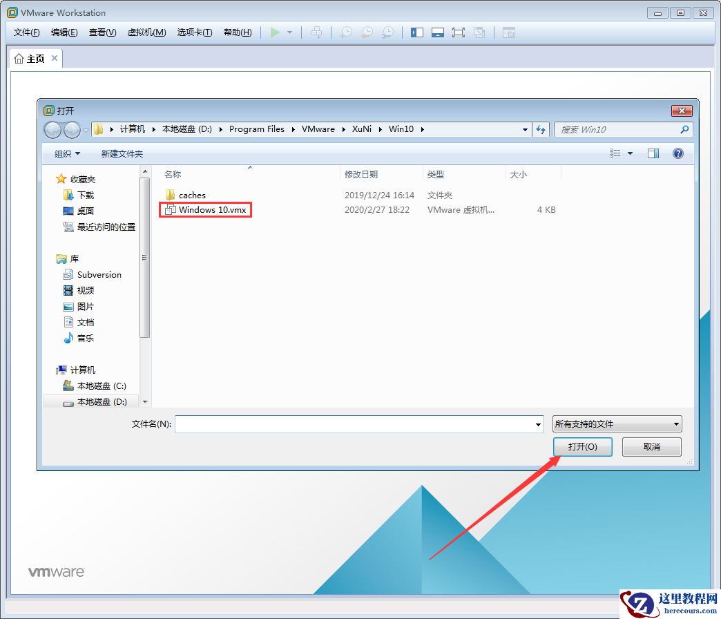This screenshot has height=619, width=721.
Task: Expand the file name history dropdown
Action: [537, 423]
